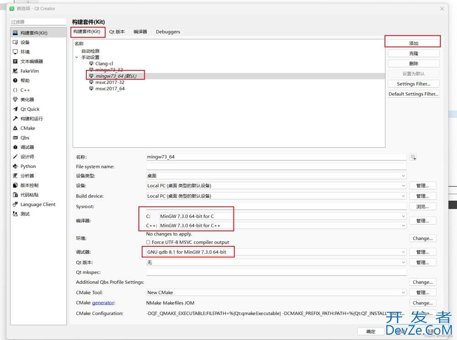This screenshot has width=457, height=340.
Task: Open the 帮助 question-mark icon
Action: point(15,80)
